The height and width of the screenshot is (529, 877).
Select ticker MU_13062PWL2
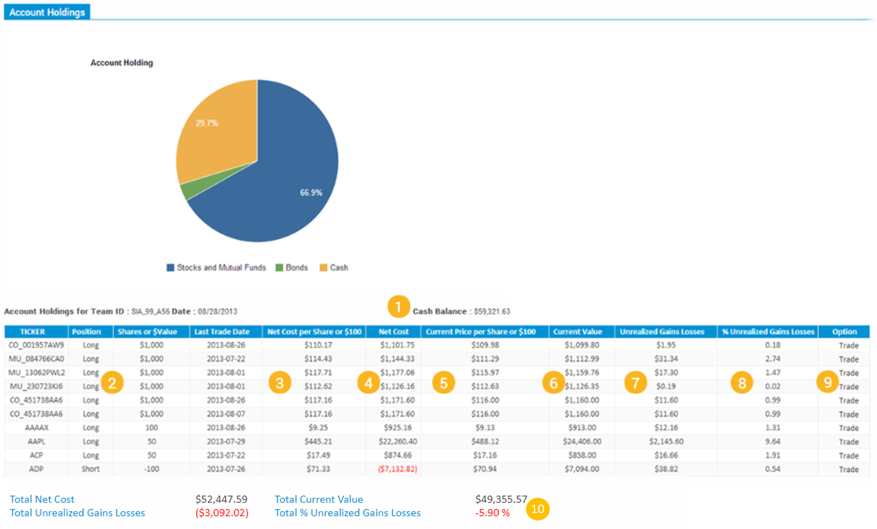click(x=36, y=372)
